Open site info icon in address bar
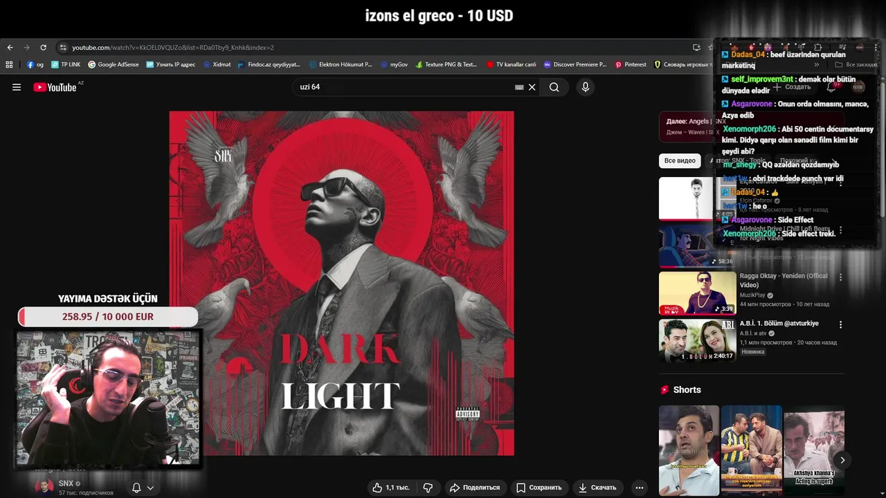The height and width of the screenshot is (498, 886). pyautogui.click(x=63, y=48)
